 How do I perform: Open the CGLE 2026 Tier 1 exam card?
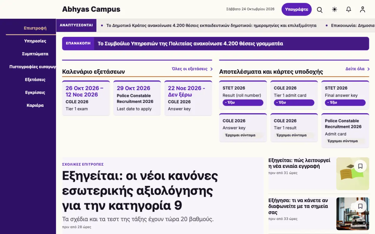click(86, 98)
